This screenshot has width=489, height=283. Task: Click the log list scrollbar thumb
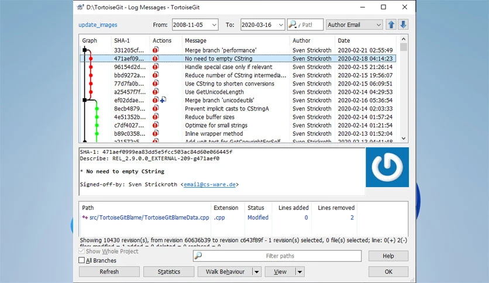[404, 47]
